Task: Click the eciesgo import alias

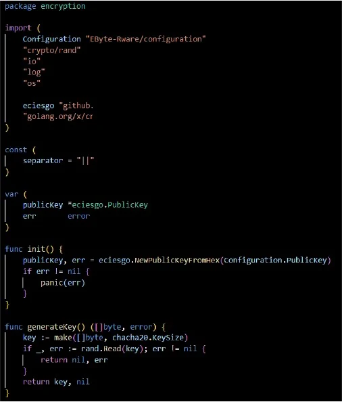Action: pyautogui.click(x=39, y=106)
